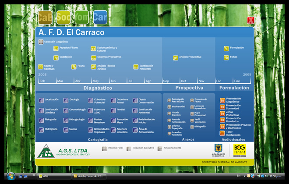289x184 pixels.
Task: Close the application with red X
Action: coord(250,20)
